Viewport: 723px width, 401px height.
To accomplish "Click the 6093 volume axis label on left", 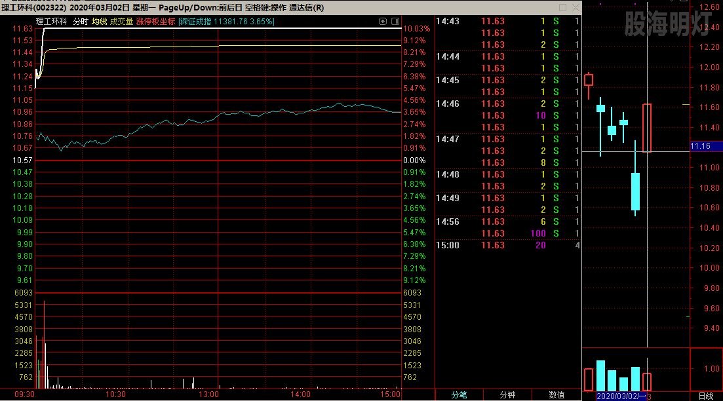I will [x=24, y=293].
